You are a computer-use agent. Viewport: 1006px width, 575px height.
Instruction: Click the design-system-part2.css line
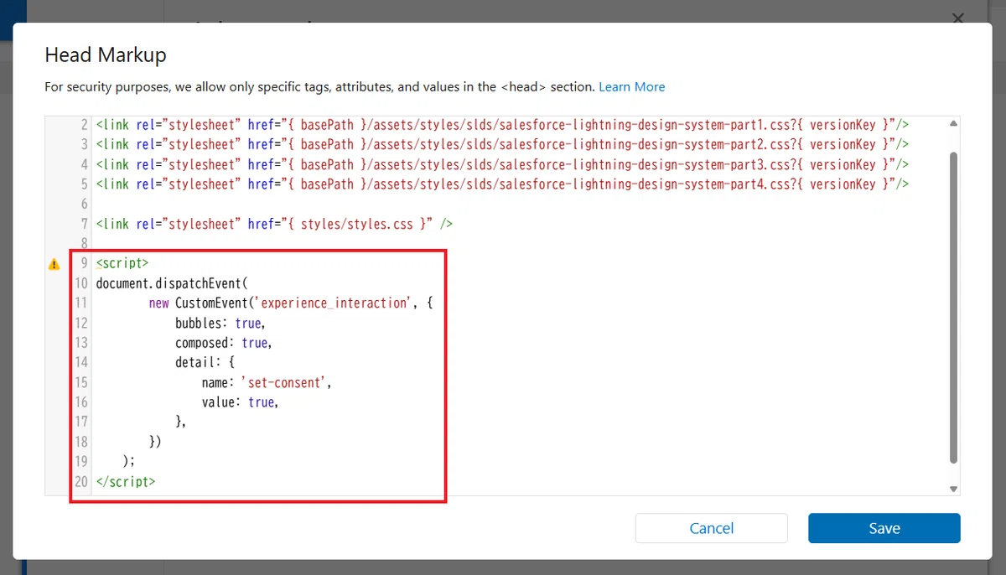click(x=502, y=144)
